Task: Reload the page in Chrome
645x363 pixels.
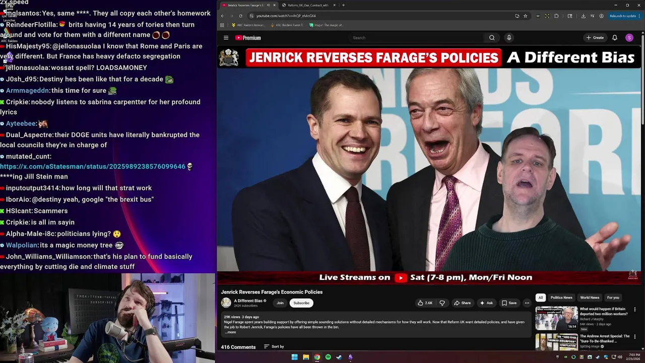Action: [240, 16]
